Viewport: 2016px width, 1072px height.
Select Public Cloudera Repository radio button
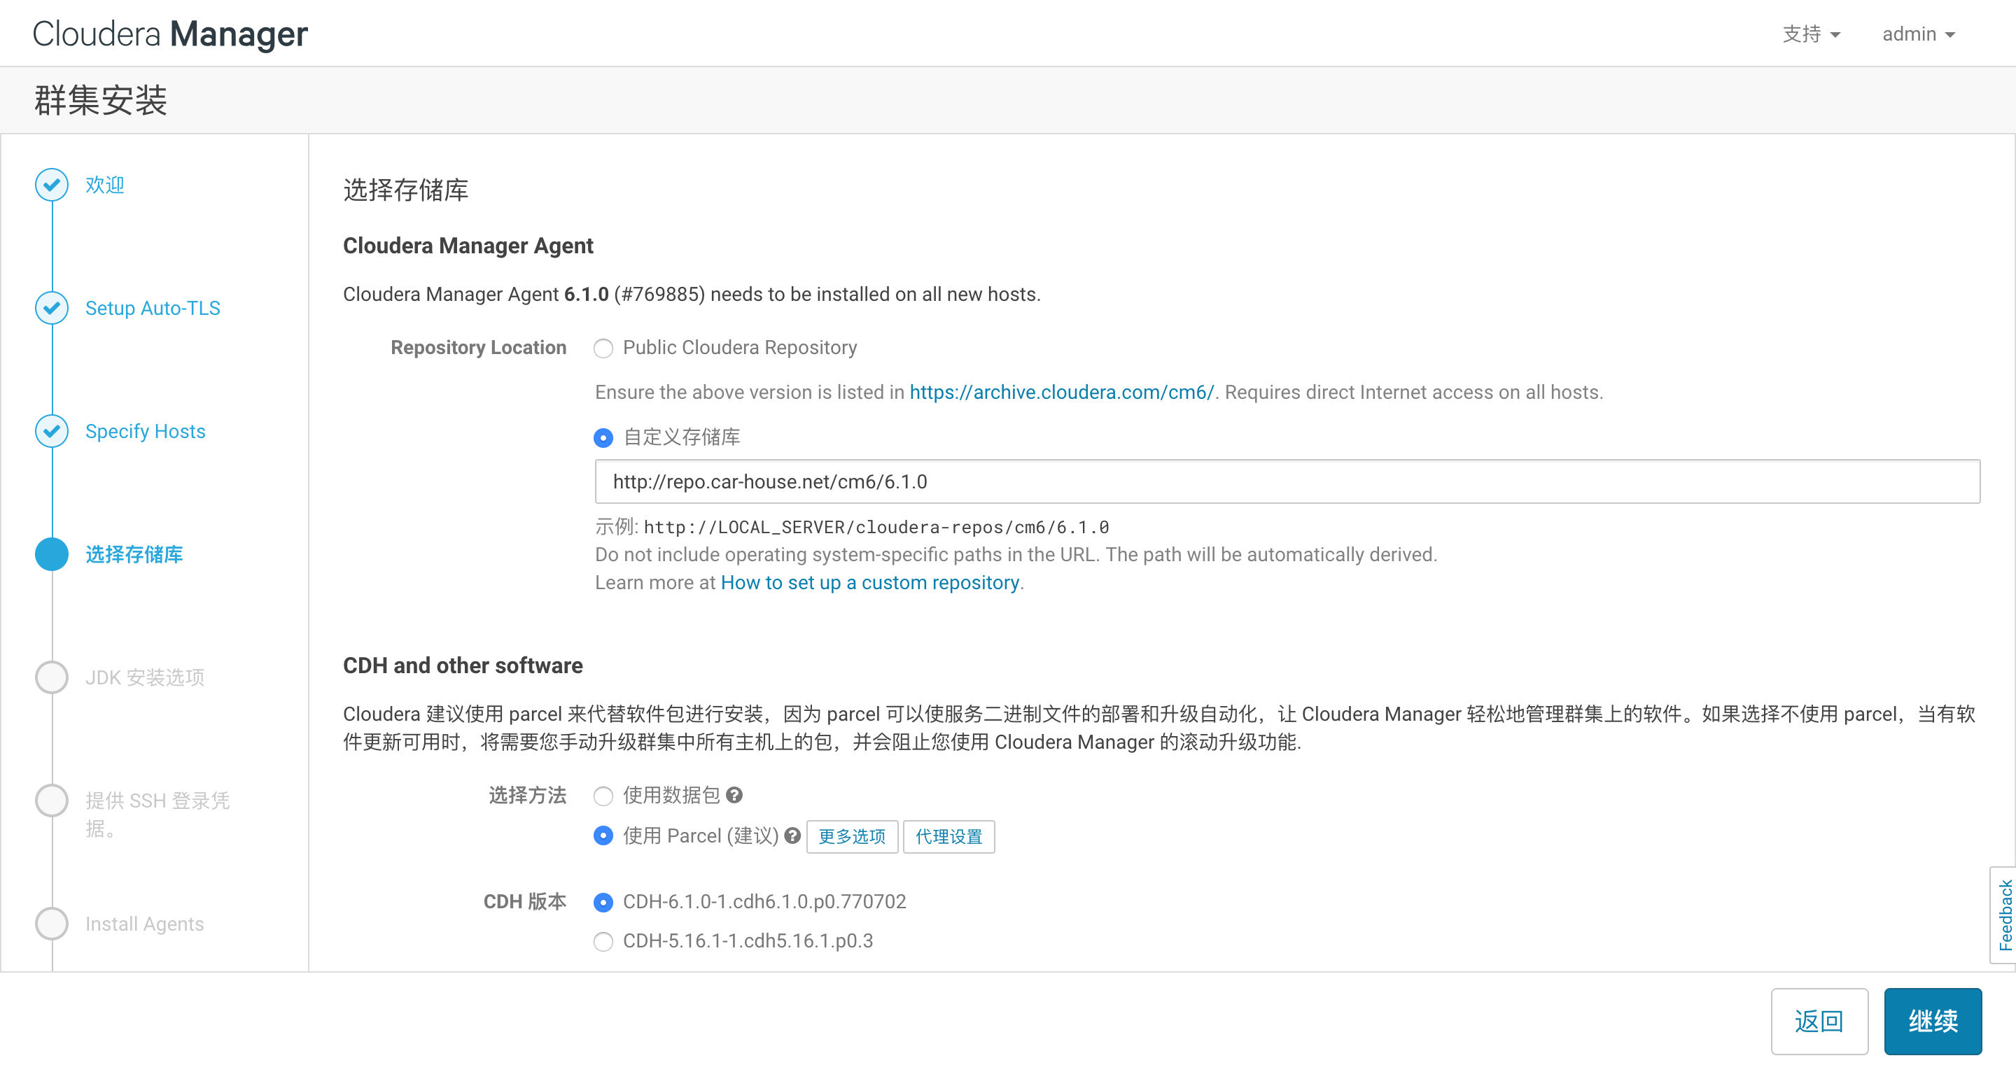click(603, 348)
